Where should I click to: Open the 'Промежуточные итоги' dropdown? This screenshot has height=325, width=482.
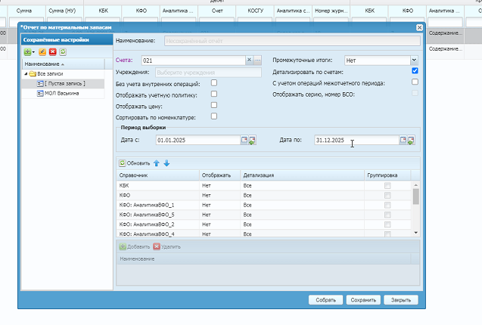click(x=414, y=60)
